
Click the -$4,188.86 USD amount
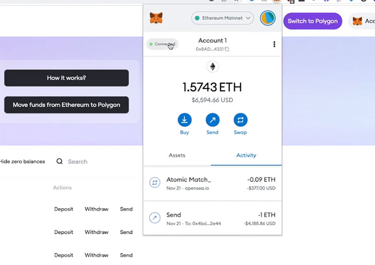260,223
